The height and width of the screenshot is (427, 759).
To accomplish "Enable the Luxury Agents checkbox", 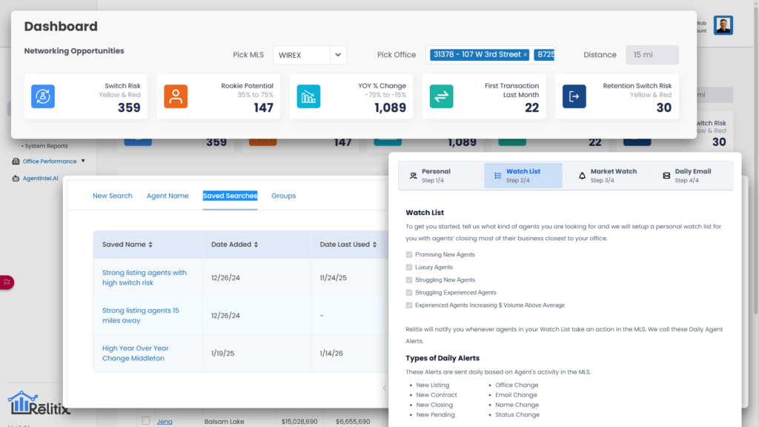I will click(x=408, y=267).
